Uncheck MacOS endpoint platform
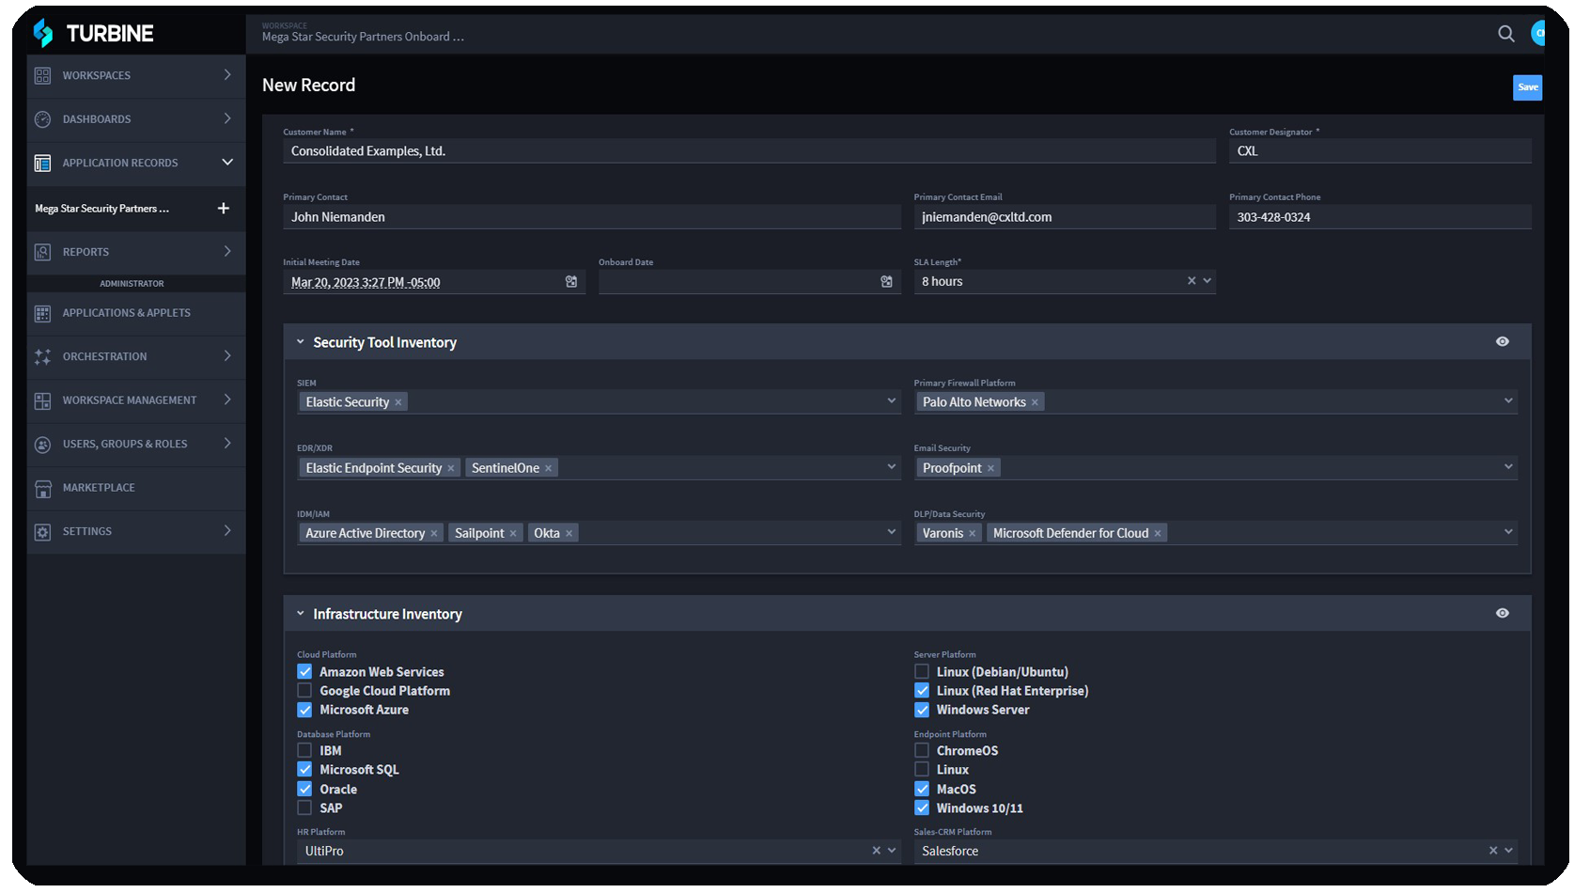The width and height of the screenshot is (1574, 893). point(922,789)
